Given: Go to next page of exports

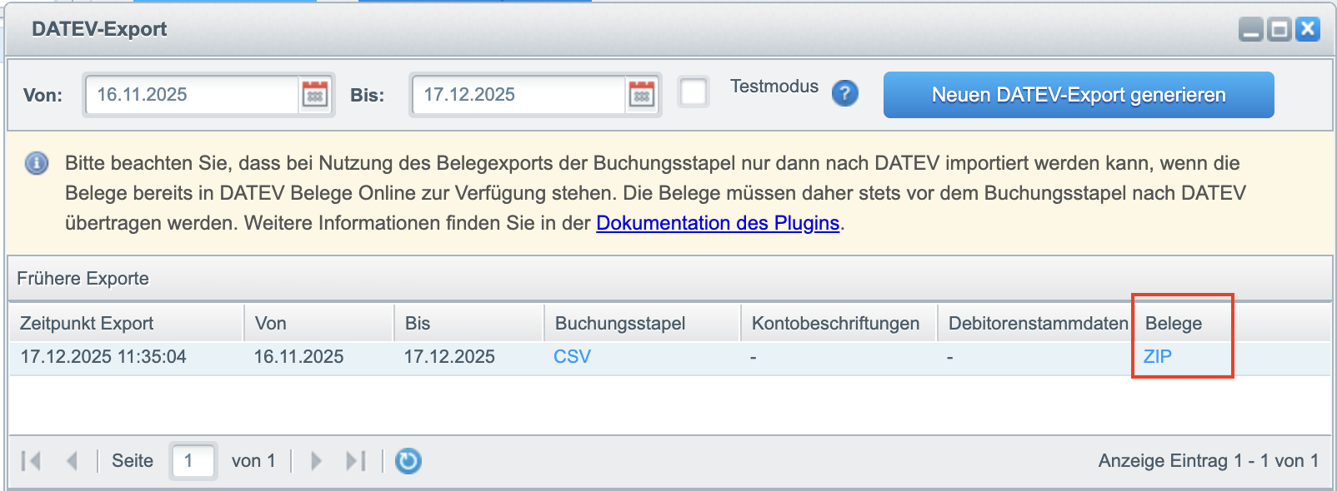Looking at the screenshot, I should (316, 460).
